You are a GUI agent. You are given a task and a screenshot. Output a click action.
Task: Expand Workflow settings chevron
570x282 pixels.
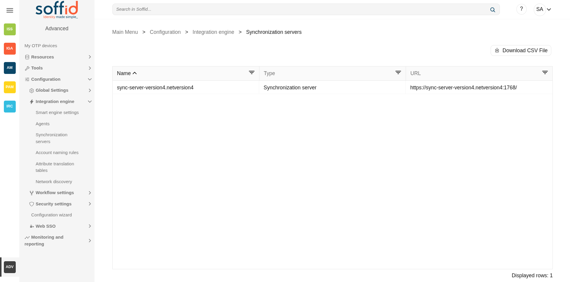90,193
